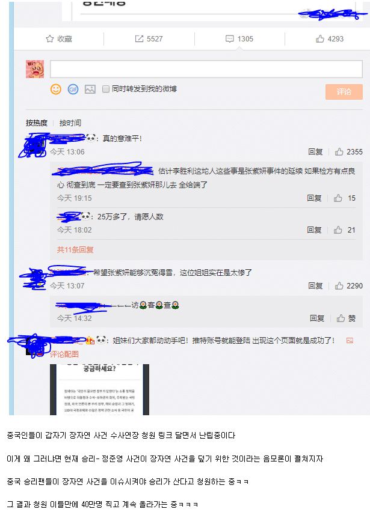Focus the comment text input box
The image size is (370, 521).
click(206, 69)
